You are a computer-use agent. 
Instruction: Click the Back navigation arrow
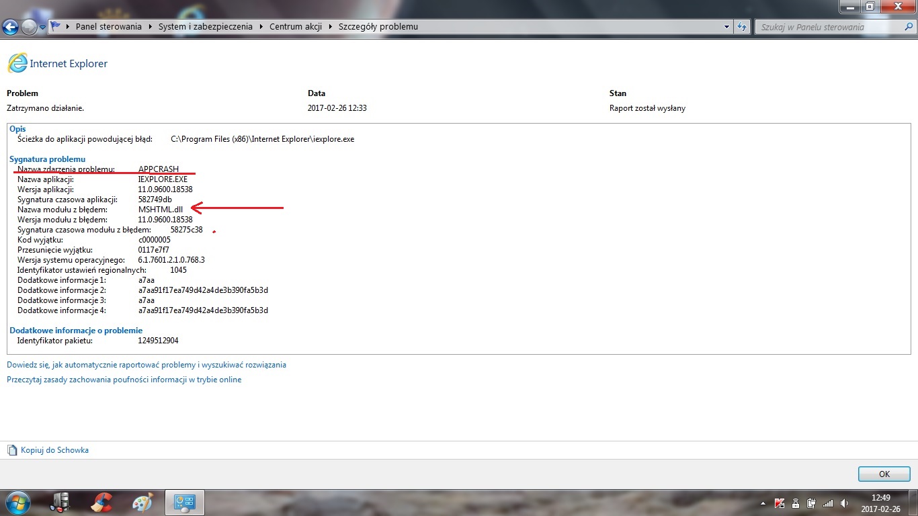pos(10,27)
